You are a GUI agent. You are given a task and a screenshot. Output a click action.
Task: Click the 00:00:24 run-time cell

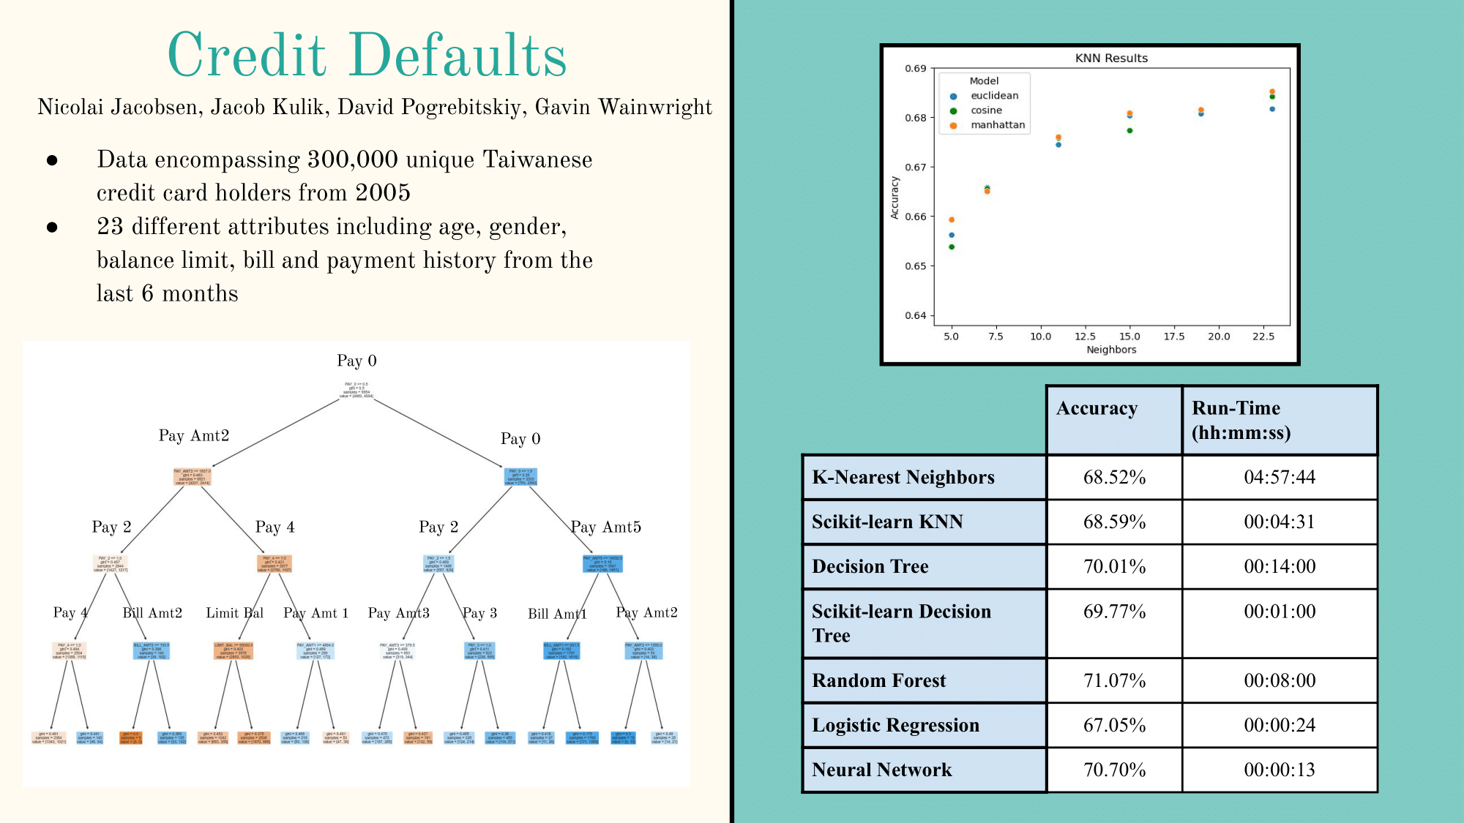point(1280,725)
